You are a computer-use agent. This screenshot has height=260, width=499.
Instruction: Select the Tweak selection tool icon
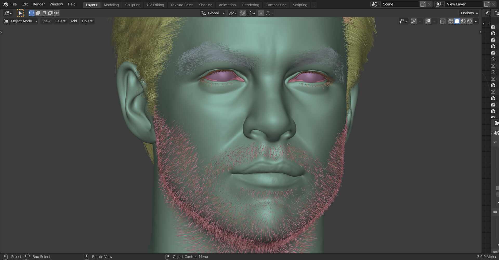20,13
